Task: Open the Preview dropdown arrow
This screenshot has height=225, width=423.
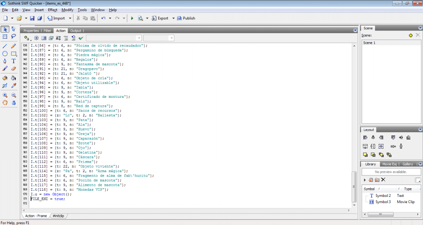Action: pyautogui.click(x=147, y=18)
